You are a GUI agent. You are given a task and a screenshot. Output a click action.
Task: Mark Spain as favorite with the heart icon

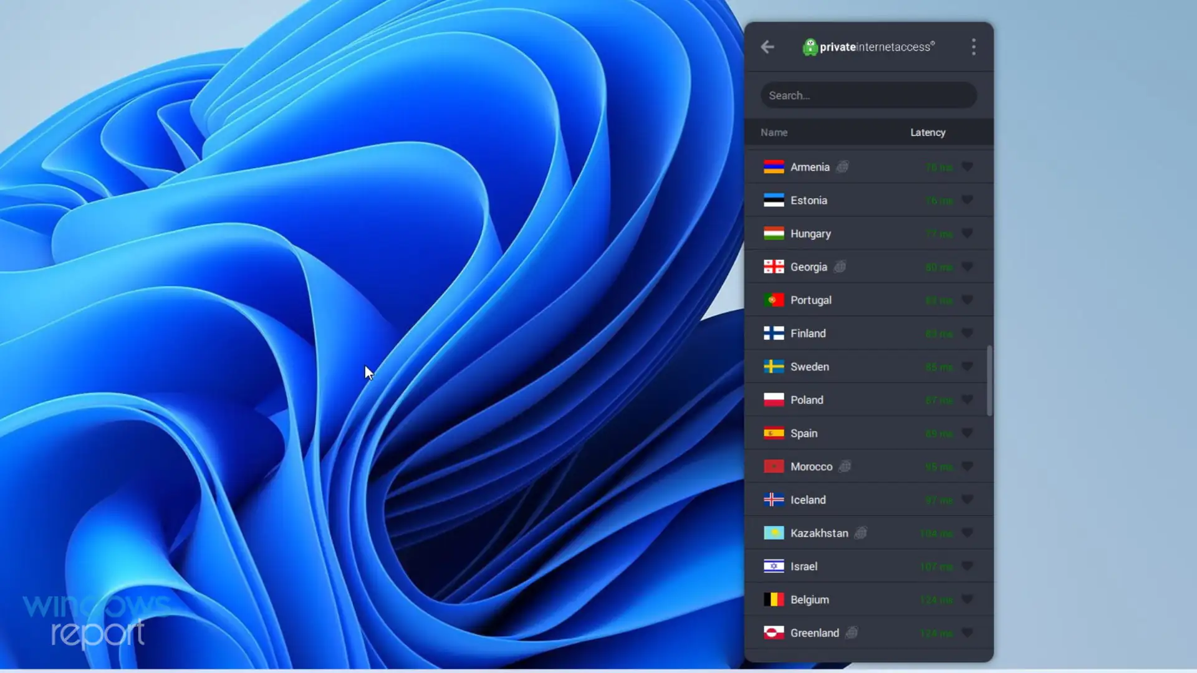[x=967, y=433]
